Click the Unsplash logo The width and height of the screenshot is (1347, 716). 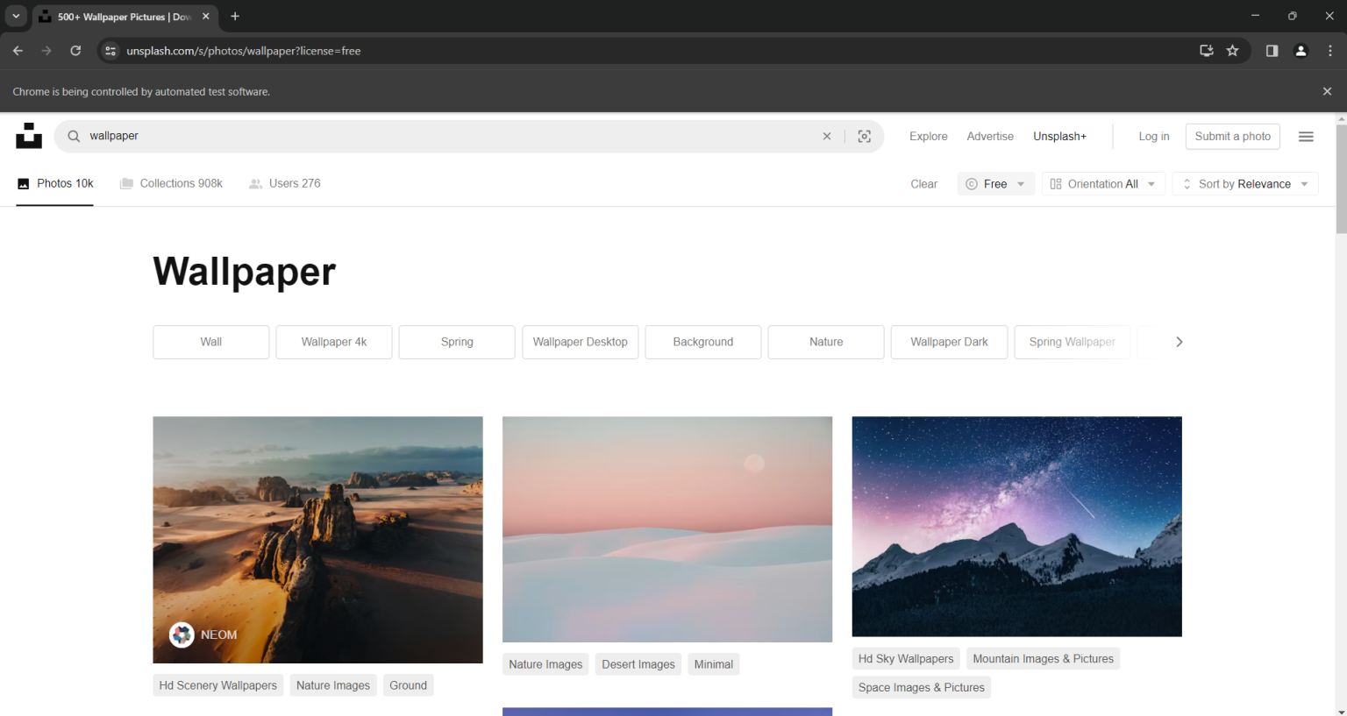29,136
